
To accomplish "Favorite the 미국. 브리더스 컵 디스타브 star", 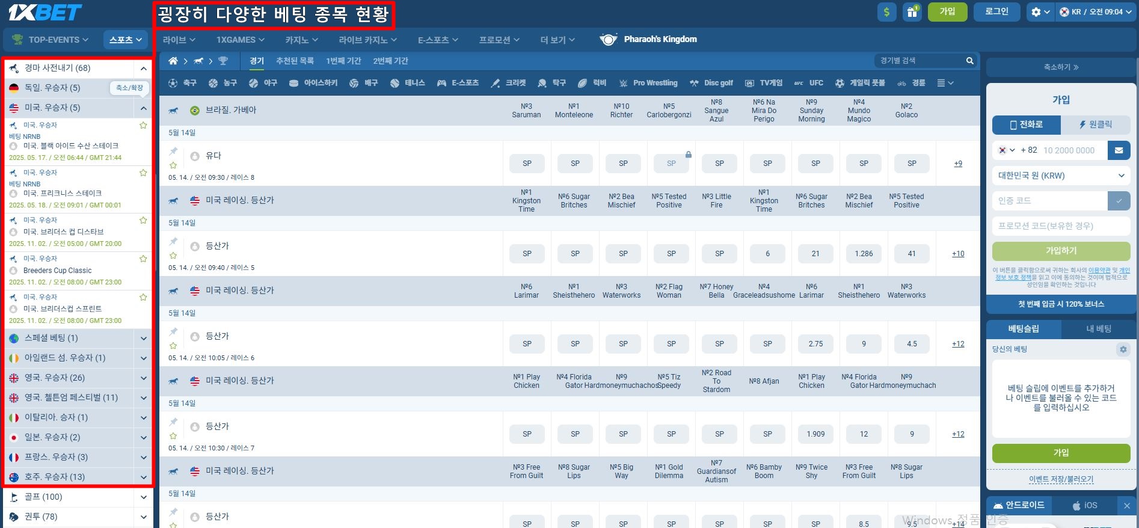I will click(x=143, y=221).
